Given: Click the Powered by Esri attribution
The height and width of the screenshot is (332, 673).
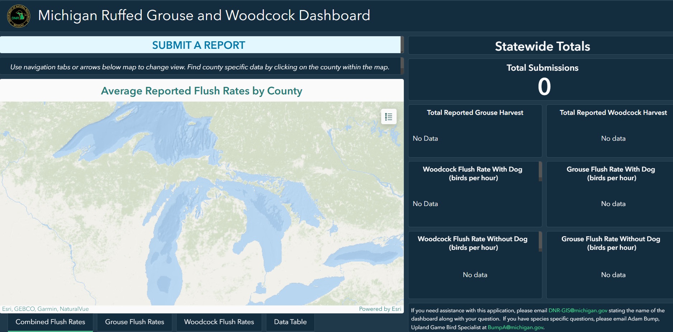Looking at the screenshot, I should 380,309.
